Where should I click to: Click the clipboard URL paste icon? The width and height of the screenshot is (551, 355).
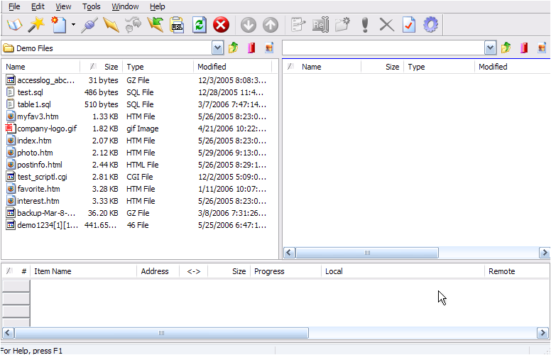(177, 25)
